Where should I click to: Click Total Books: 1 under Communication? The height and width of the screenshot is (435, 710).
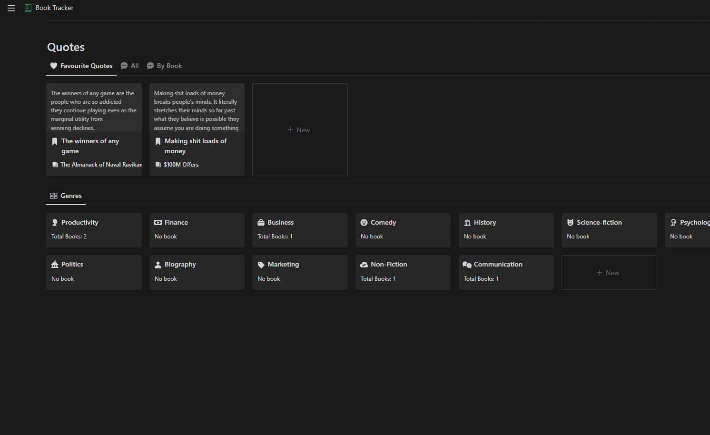click(x=481, y=279)
